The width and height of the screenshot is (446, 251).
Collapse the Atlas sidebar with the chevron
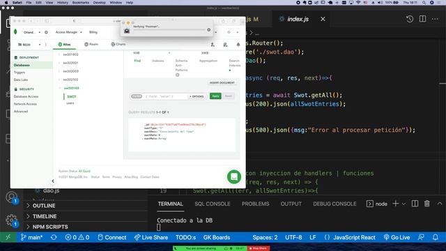(53, 181)
